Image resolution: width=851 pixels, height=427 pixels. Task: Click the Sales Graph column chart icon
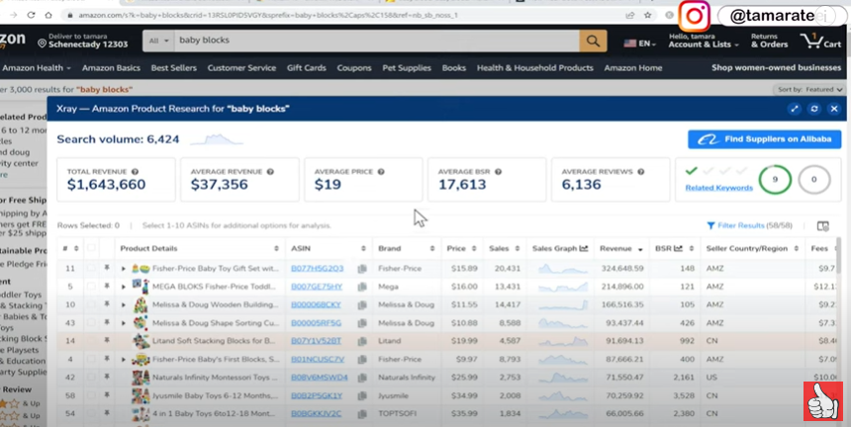(584, 249)
